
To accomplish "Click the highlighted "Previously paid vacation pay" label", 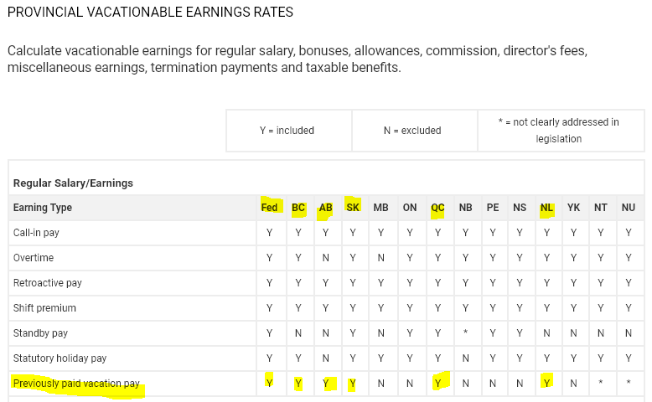I will [x=76, y=384].
